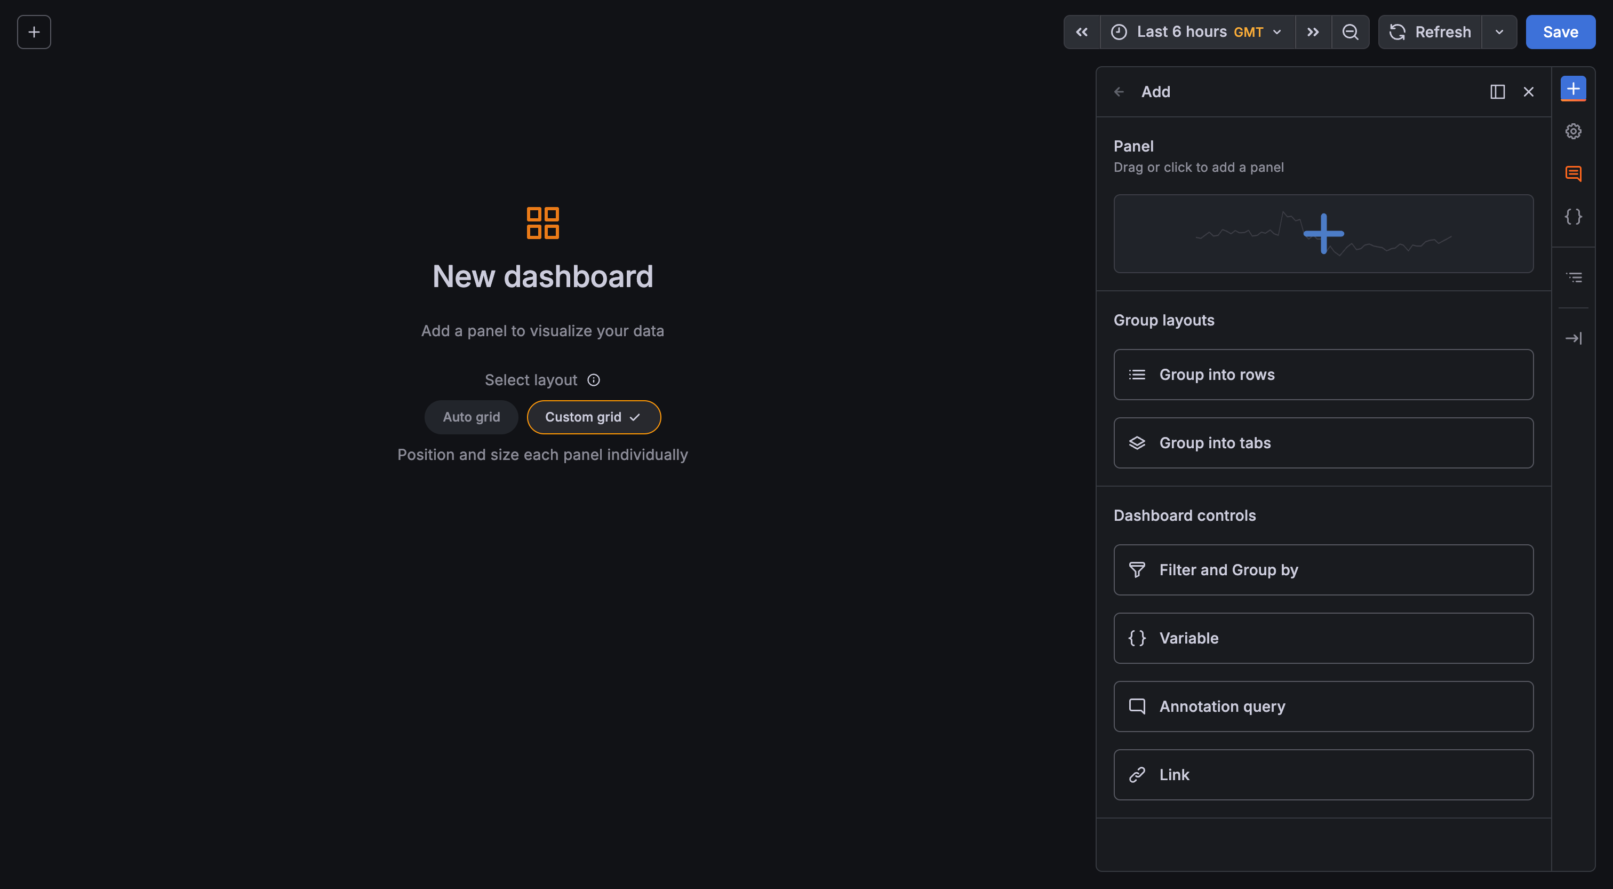
Task: Select the blue Add plus sidebar icon
Action: click(x=1573, y=89)
